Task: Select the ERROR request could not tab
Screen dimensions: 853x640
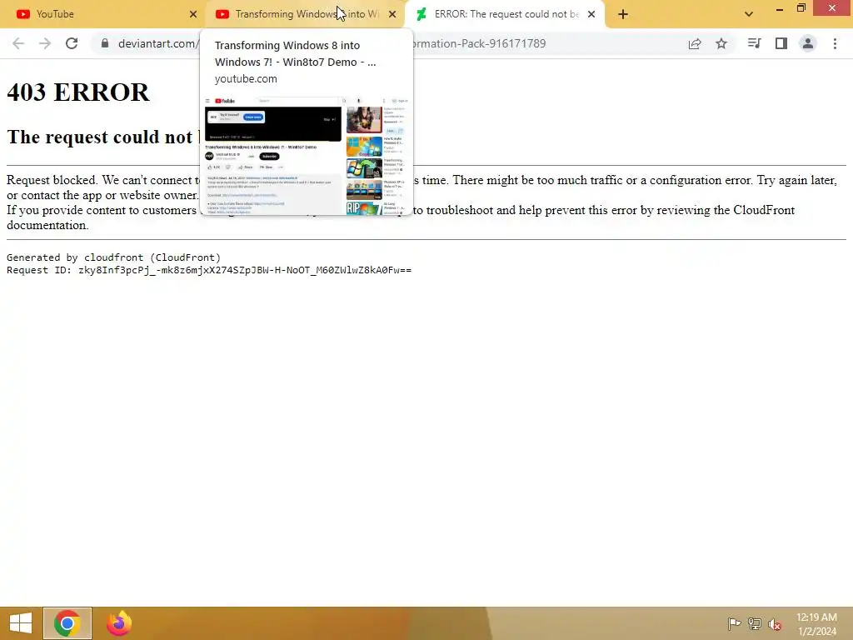Action: pos(505,14)
